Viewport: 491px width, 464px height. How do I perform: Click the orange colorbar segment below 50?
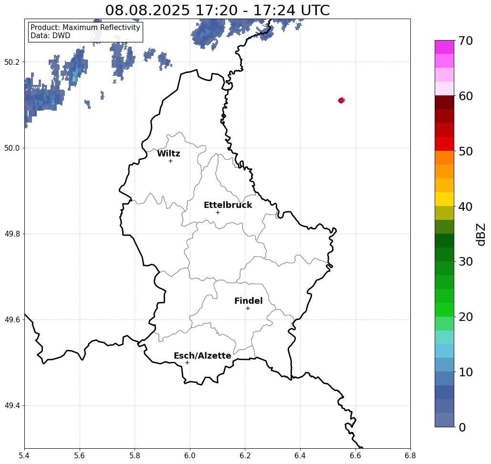click(x=444, y=158)
